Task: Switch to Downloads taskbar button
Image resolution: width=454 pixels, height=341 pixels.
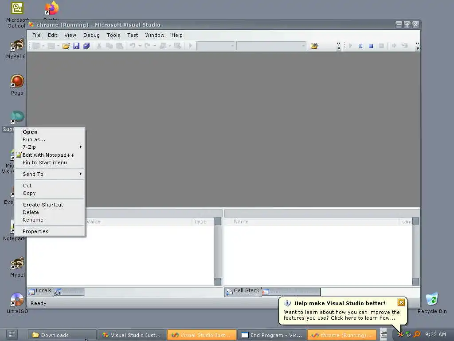Action: pos(62,335)
